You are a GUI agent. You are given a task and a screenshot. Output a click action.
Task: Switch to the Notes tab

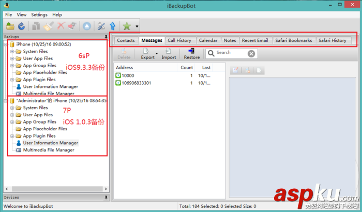tap(230, 40)
